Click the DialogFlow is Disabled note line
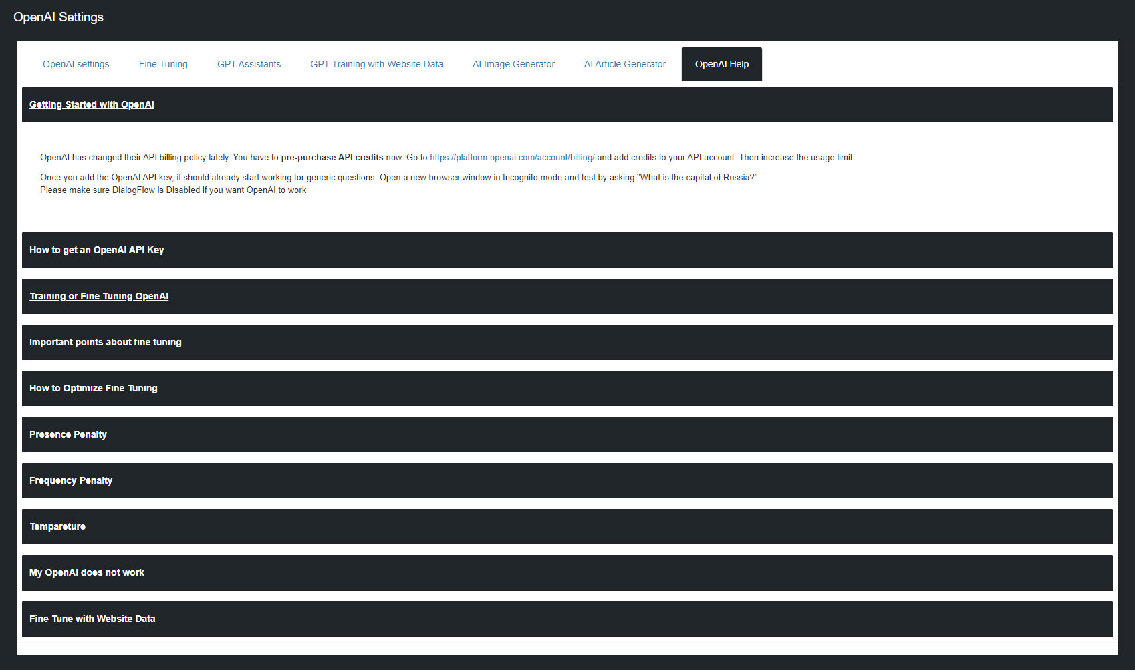 173,190
